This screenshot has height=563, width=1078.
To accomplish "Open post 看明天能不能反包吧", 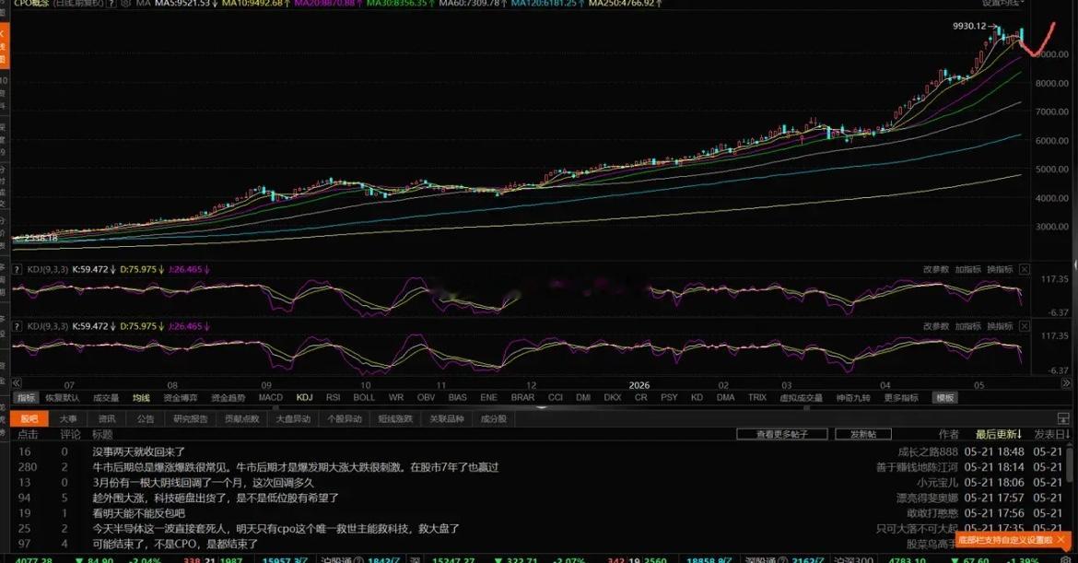I will [139, 513].
